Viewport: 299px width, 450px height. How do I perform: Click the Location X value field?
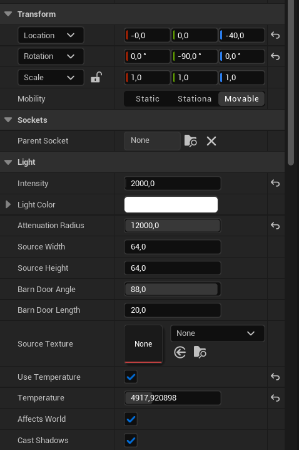pyautogui.click(x=147, y=35)
